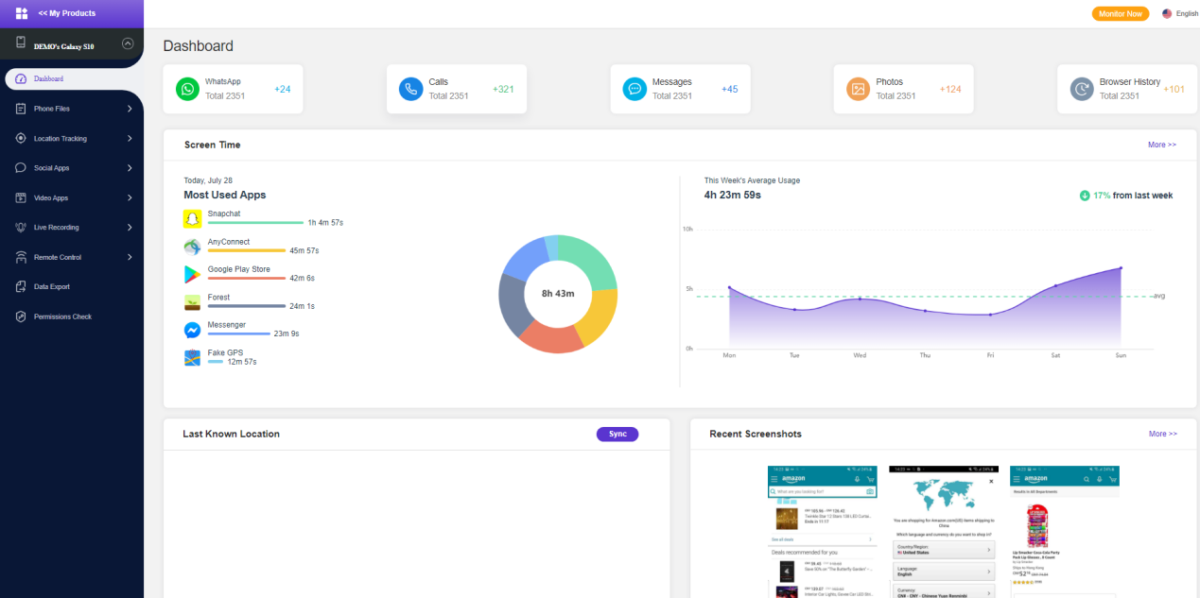Select the Messenger app icon
This screenshot has height=598, width=1200.
tap(193, 331)
